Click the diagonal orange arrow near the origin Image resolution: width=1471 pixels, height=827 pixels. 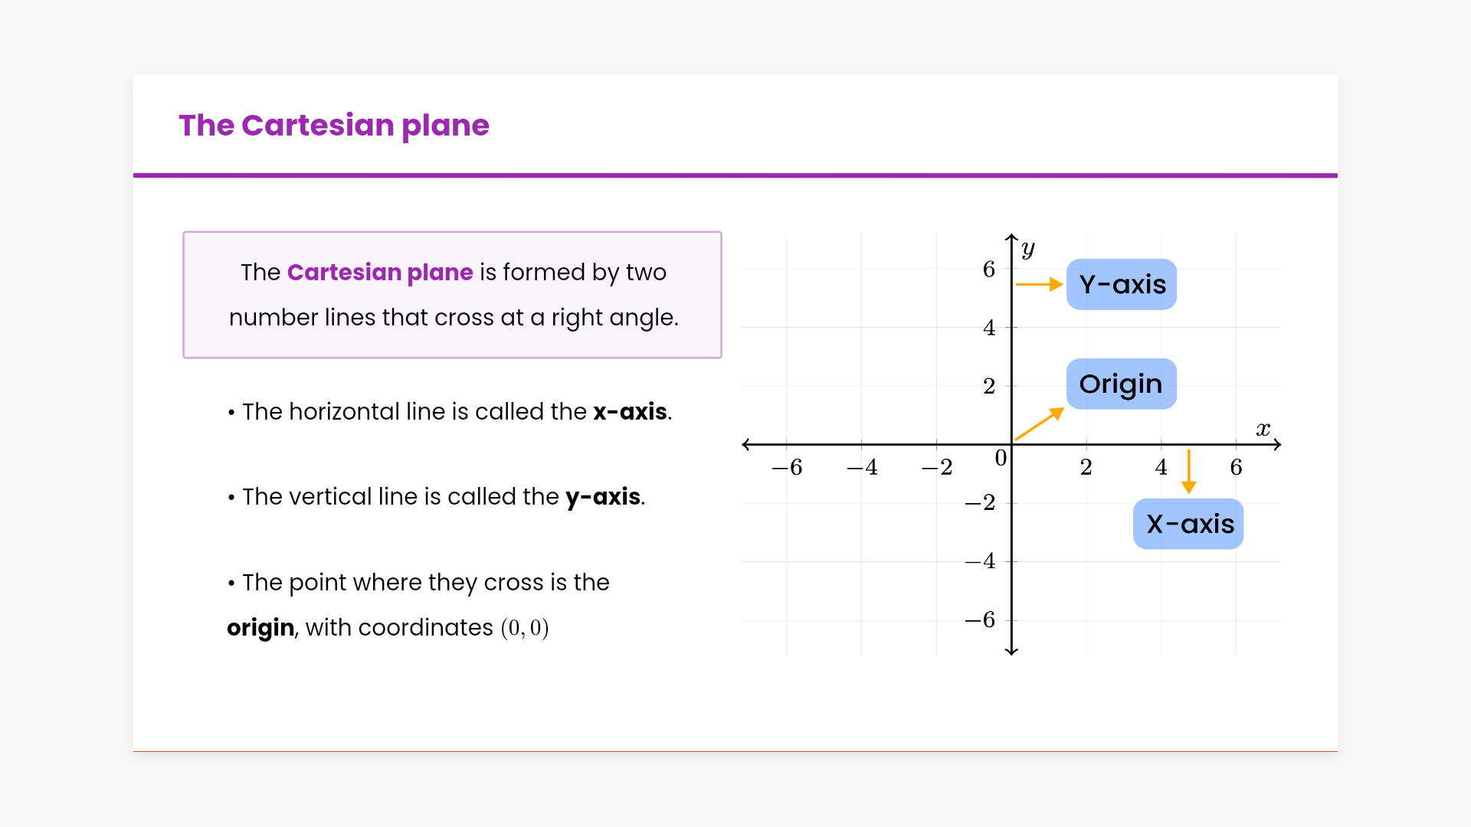[x=1039, y=423]
